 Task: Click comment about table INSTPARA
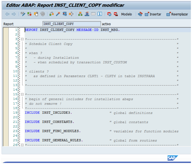click(x=94, y=76)
